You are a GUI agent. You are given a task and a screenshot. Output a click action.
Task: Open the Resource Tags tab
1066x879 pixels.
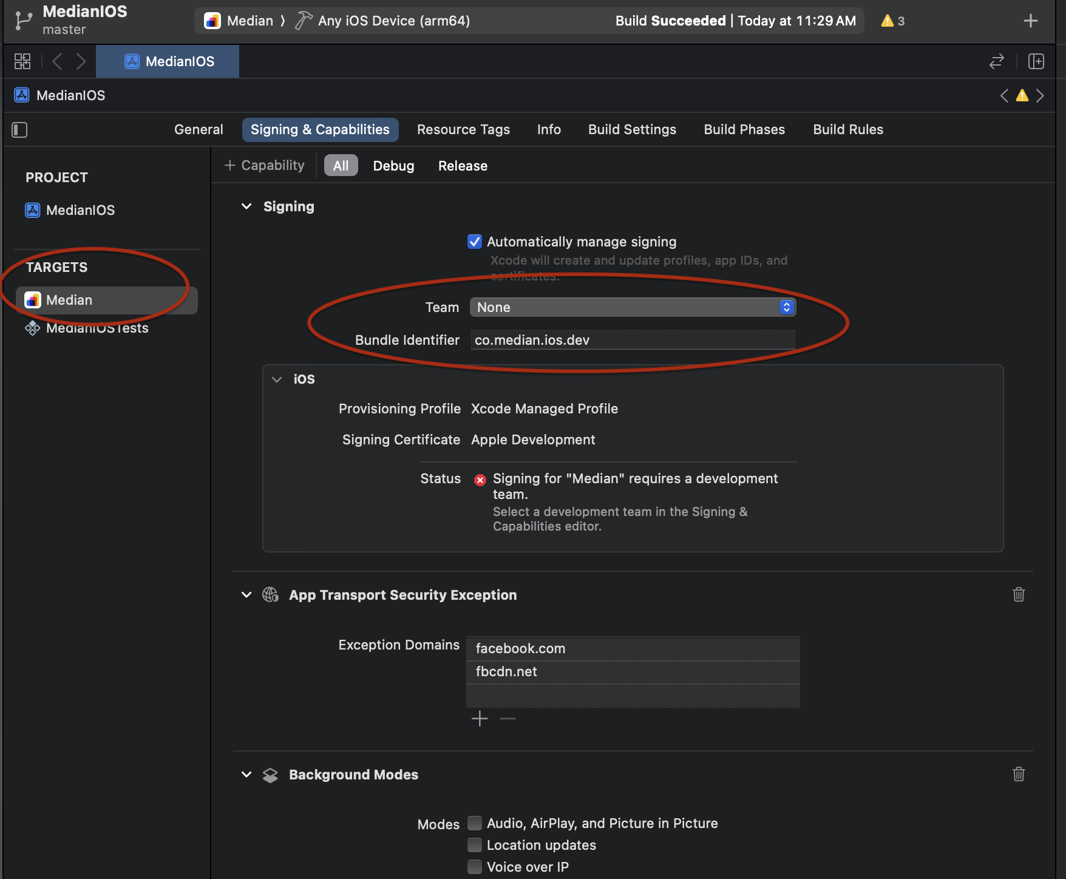pos(463,129)
